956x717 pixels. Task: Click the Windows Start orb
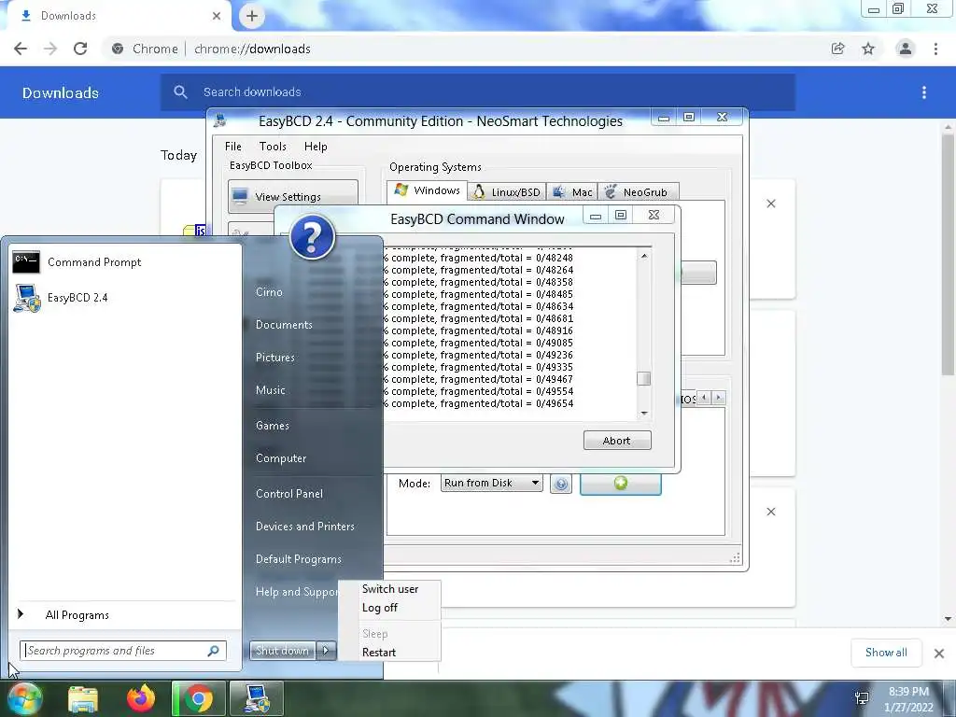(x=24, y=698)
